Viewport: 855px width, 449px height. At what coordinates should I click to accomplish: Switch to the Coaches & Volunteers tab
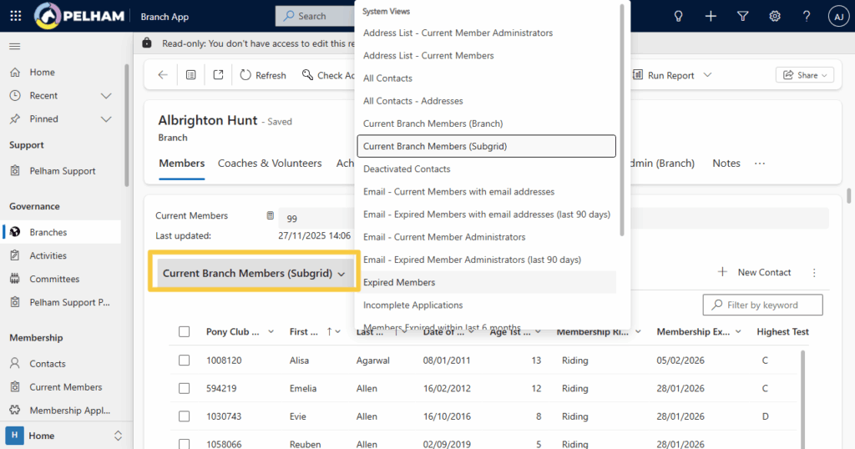[270, 164]
